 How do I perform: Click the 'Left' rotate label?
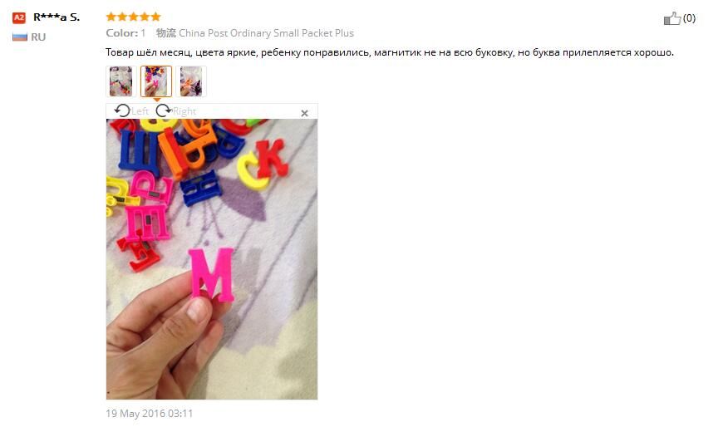click(x=140, y=111)
